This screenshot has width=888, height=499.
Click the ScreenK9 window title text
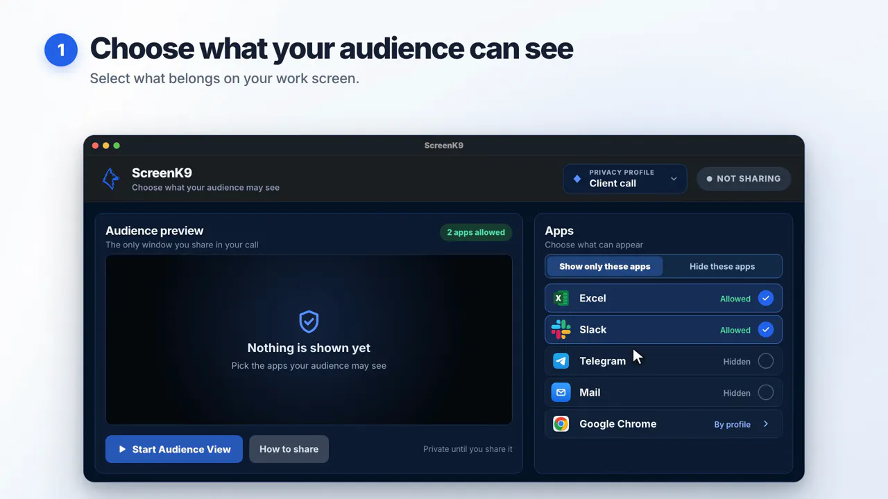tap(444, 146)
